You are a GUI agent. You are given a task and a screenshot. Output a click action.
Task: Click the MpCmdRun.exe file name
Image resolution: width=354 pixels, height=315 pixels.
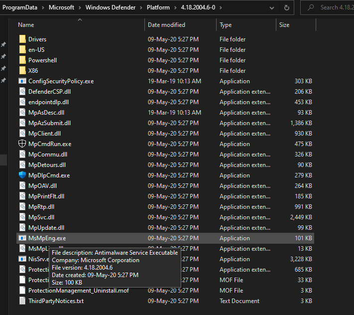point(50,144)
